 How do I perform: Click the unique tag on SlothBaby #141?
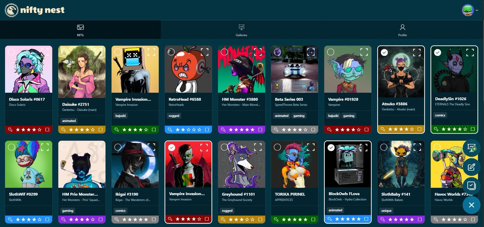tap(386, 210)
